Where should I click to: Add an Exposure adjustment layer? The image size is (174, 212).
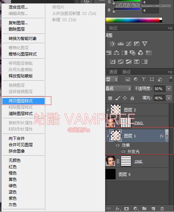137,44
